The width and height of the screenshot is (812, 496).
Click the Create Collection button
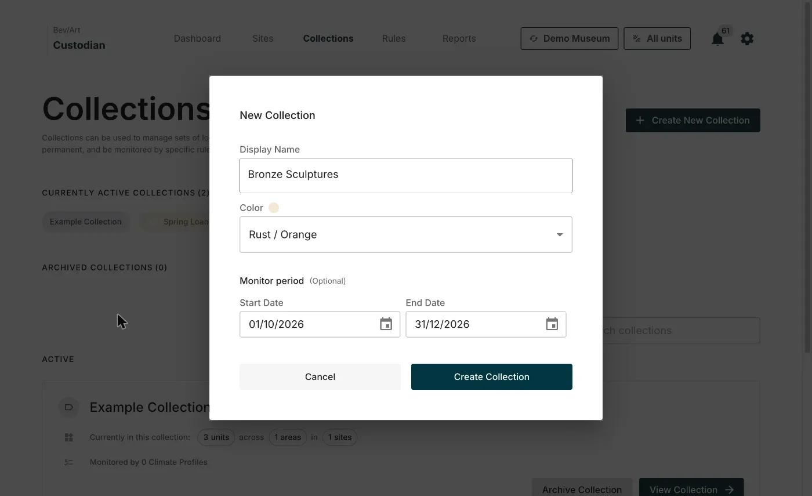[x=492, y=376]
